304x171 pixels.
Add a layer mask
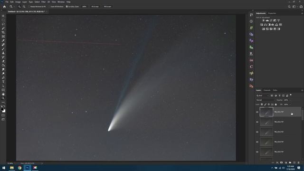point(282,162)
